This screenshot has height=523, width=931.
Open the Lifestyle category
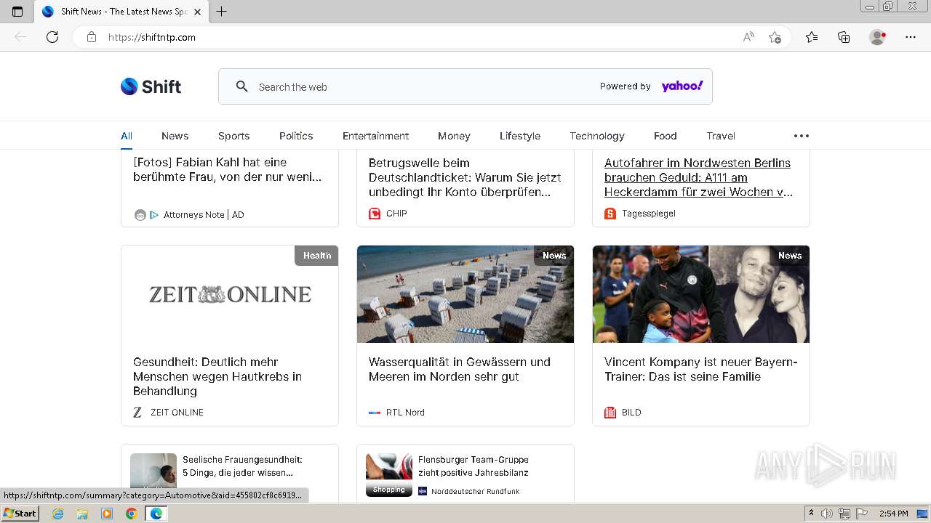[x=520, y=136]
